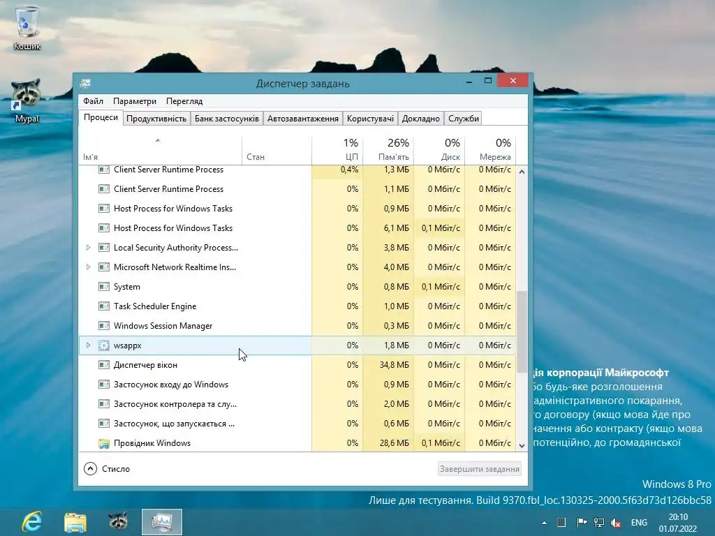715x536 pixels.
Task: Switch to the Продуктивність tab
Action: 156,119
